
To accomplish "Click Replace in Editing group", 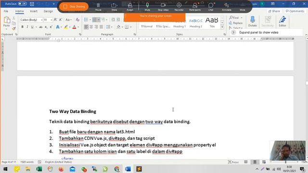I will (x=236, y=23).
